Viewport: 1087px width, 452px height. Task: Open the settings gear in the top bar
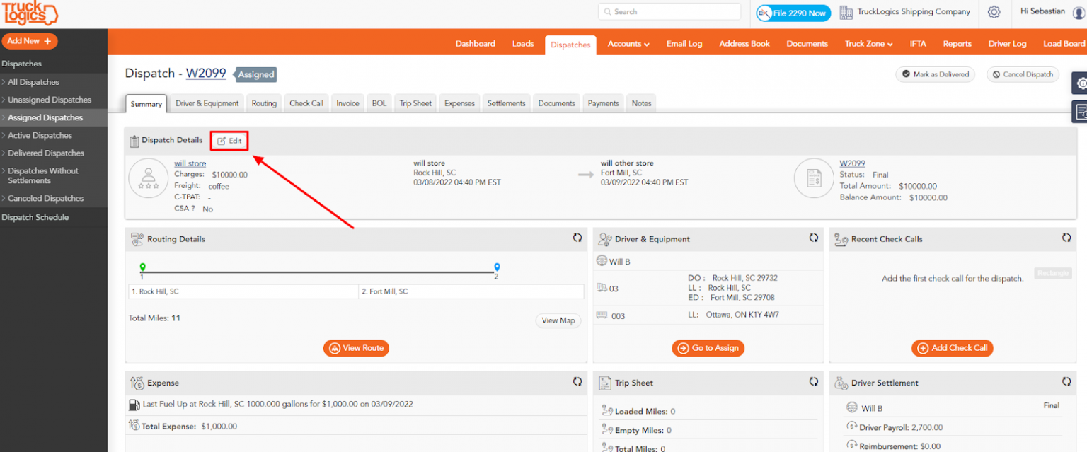994,12
